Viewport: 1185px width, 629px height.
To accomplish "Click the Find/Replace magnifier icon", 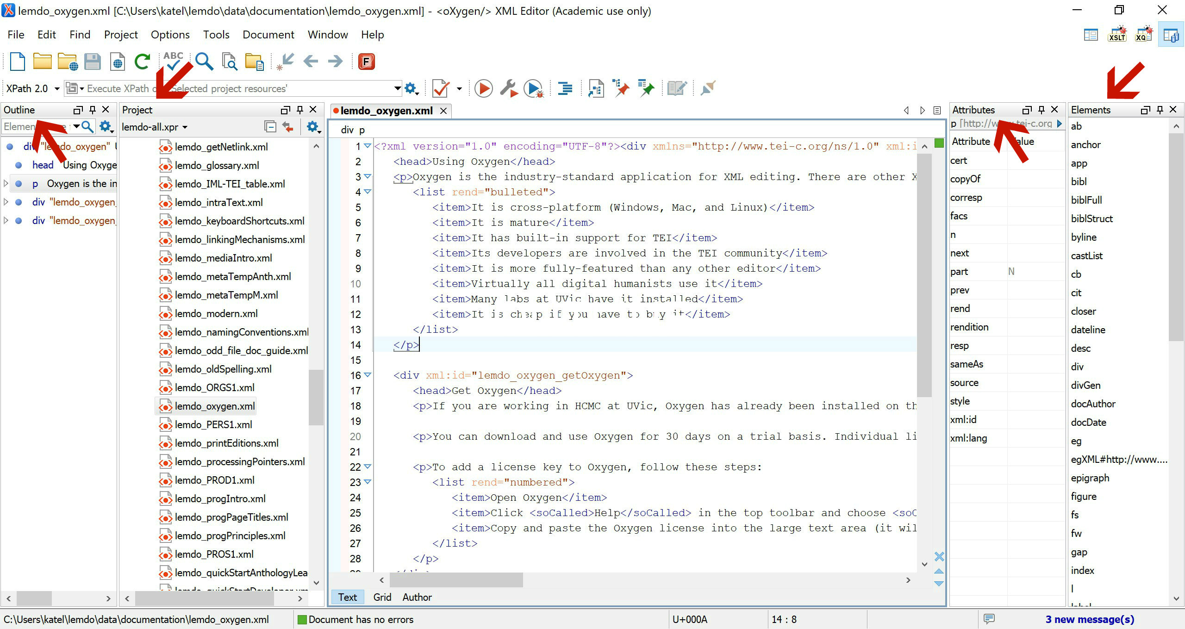I will pos(204,61).
